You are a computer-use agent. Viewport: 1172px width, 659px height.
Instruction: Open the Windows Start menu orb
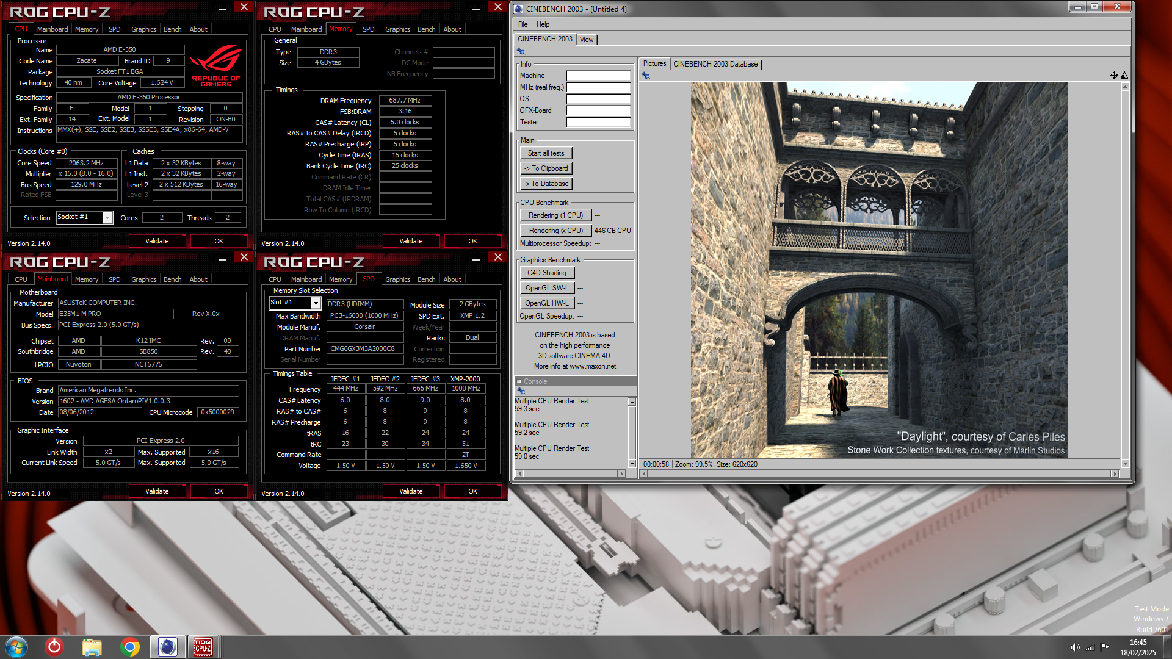(16, 647)
